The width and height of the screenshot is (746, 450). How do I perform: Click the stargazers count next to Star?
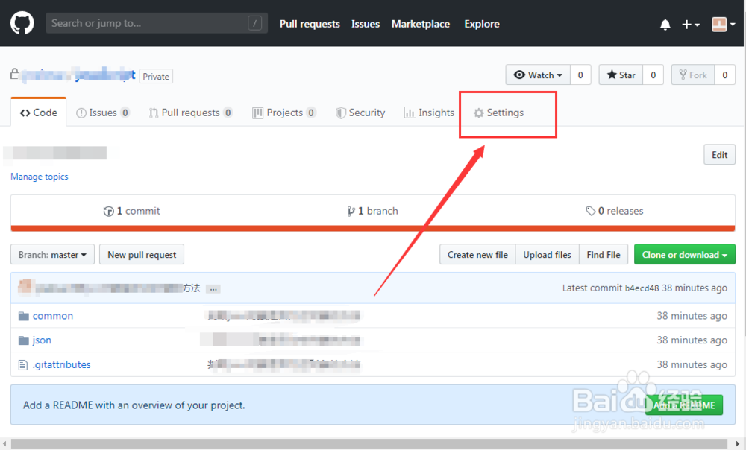tap(653, 75)
